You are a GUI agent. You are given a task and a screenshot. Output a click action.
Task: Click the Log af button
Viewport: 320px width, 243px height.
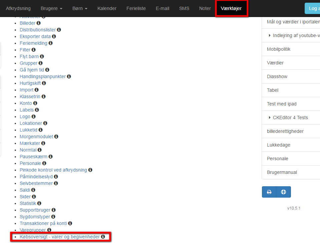pos(312,8)
